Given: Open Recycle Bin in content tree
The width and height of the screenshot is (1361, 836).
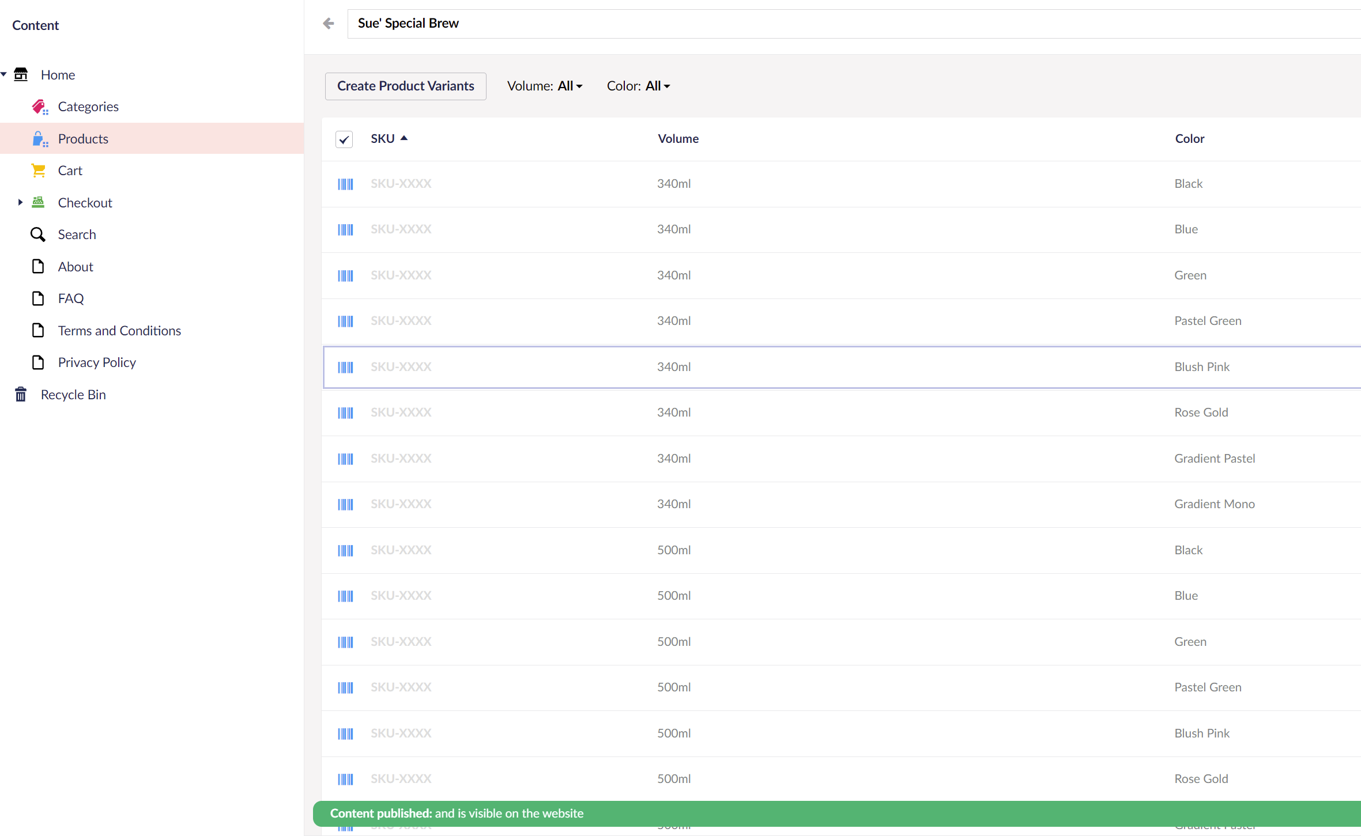Looking at the screenshot, I should point(73,395).
